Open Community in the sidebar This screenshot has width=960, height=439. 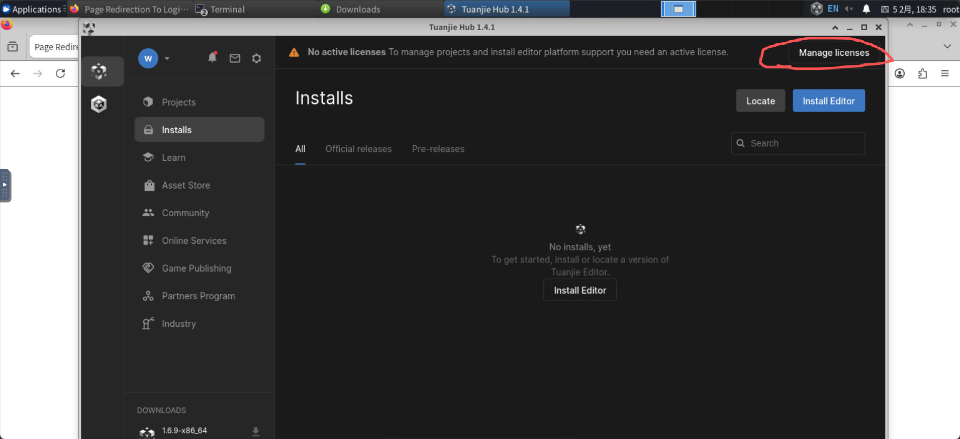pos(200,213)
